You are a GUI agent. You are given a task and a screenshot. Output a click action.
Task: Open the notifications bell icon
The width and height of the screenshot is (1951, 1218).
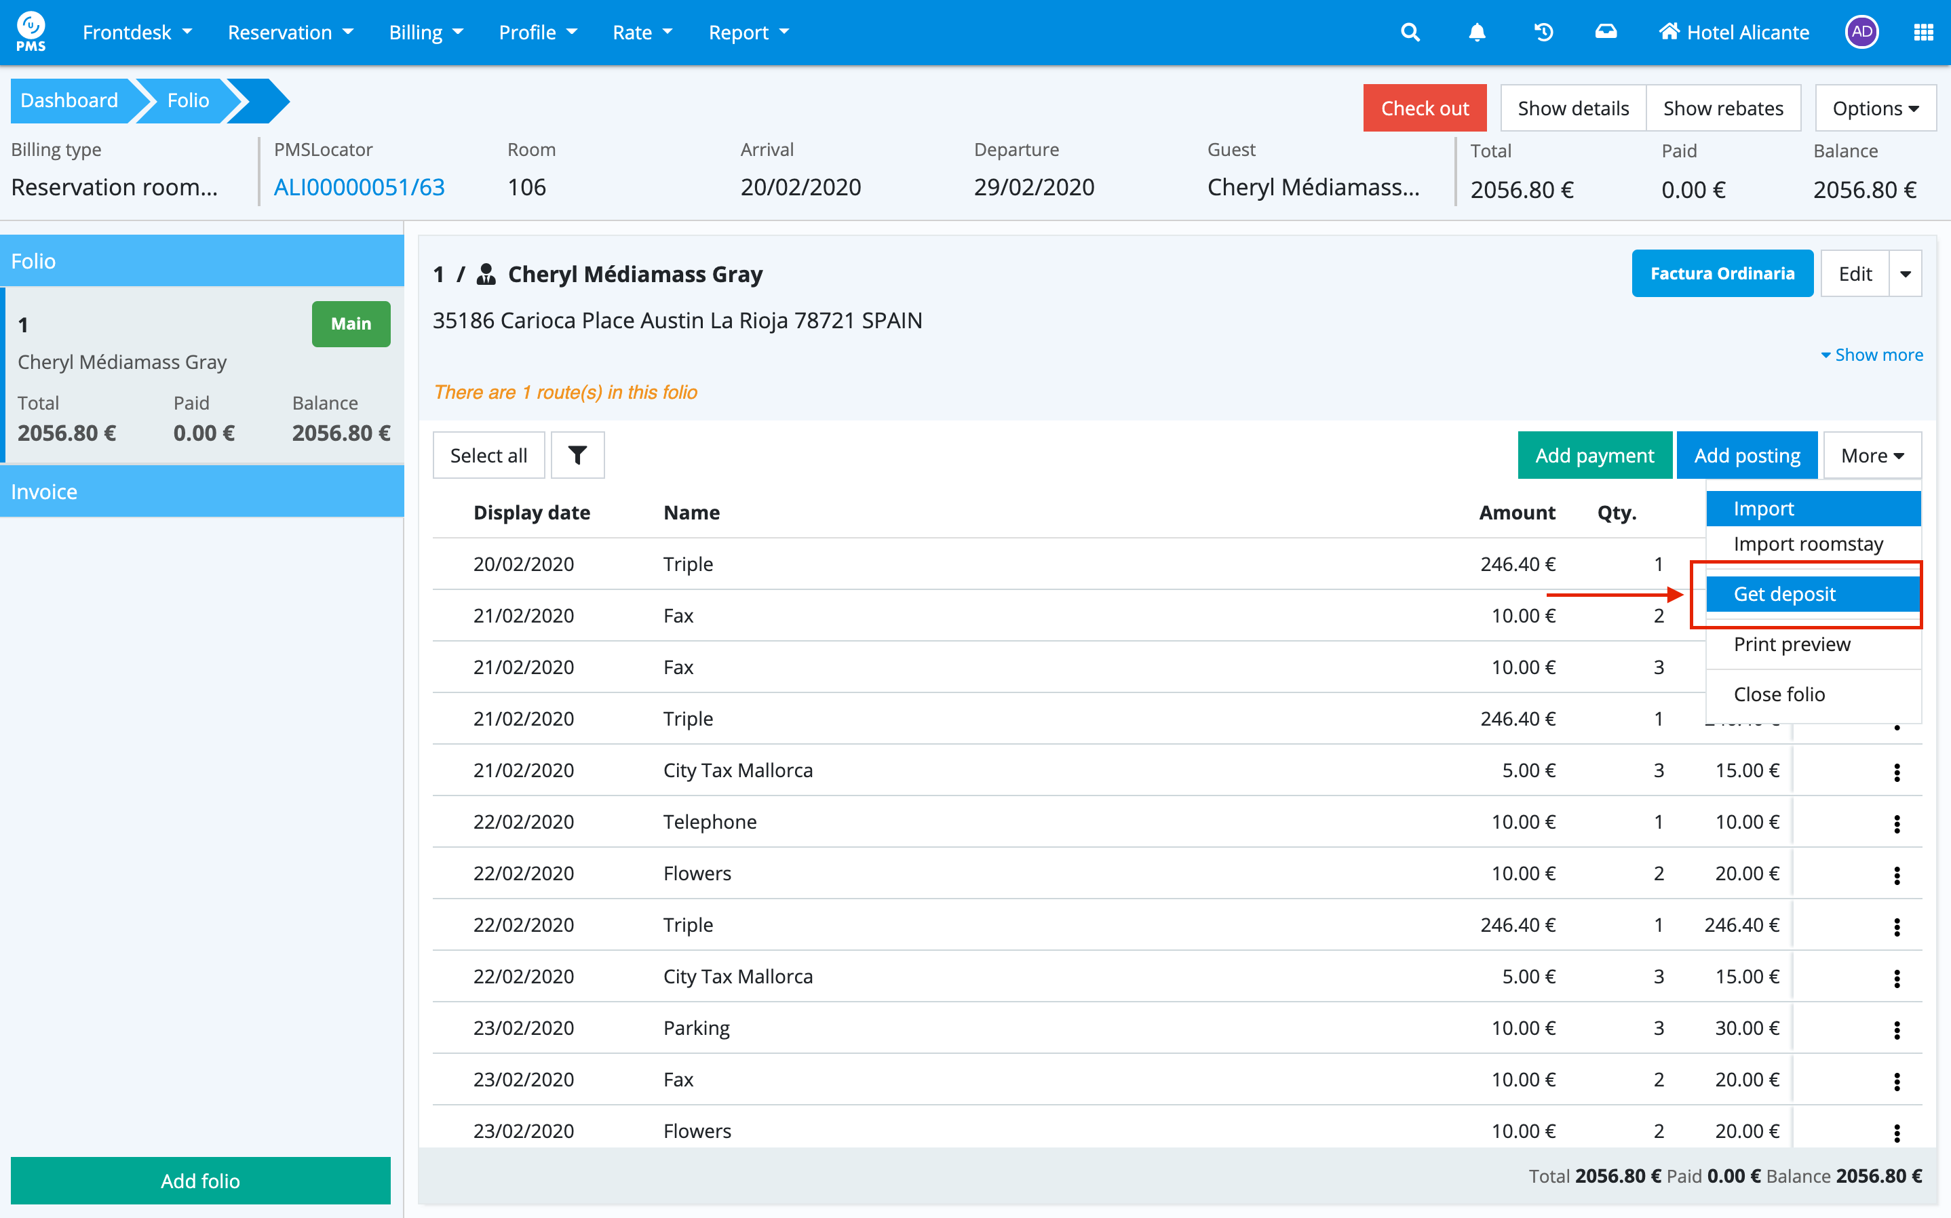tap(1477, 33)
